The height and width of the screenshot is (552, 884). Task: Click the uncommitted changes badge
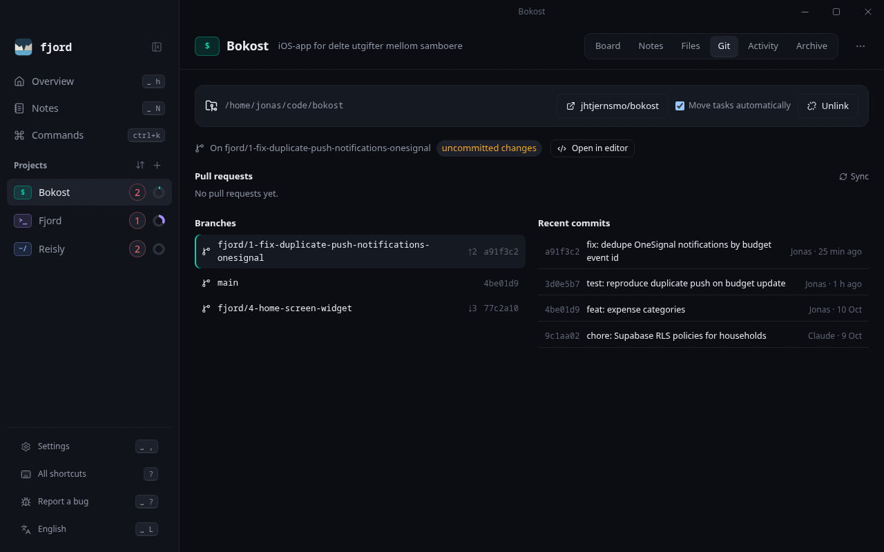[489, 148]
